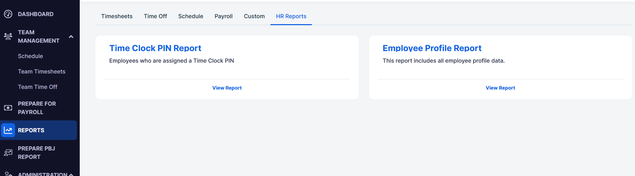Open Team Time Off in sidebar
This screenshot has height=176, width=635.
tap(38, 87)
